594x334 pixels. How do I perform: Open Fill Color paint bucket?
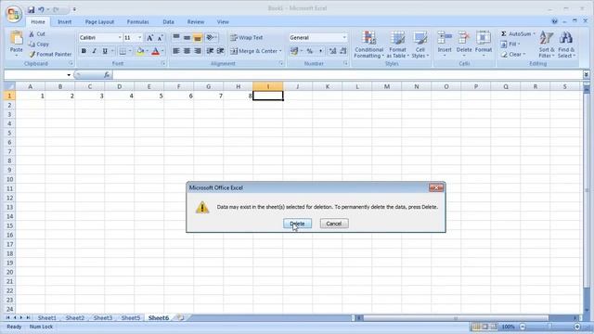tap(140, 51)
